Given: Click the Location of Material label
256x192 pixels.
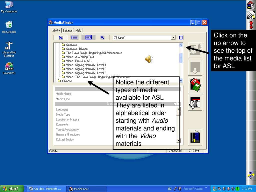Looking at the screenshot, I should pyautogui.click(x=68, y=119).
